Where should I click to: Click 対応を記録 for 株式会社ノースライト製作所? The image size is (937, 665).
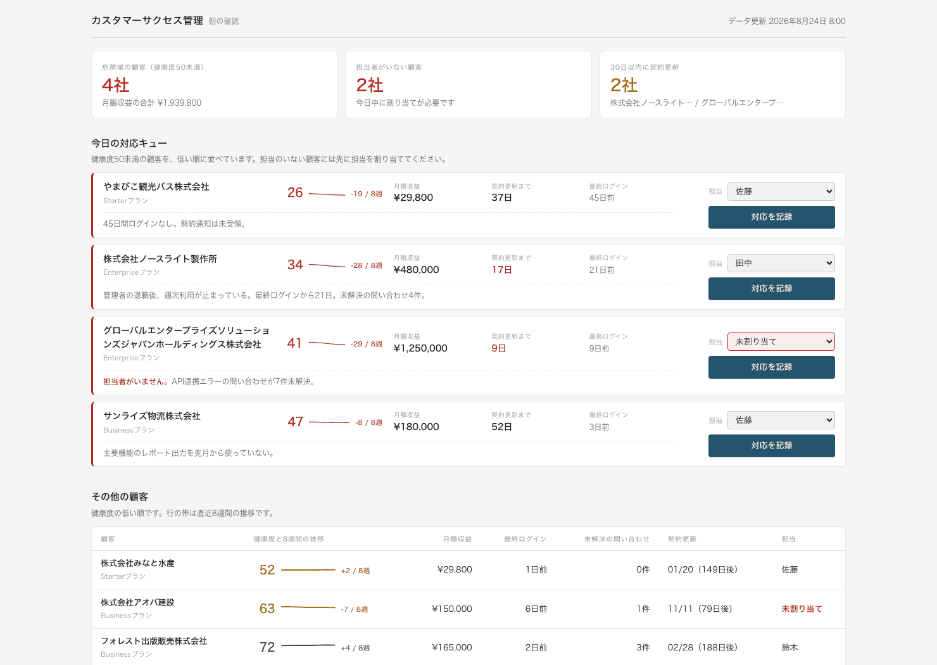(x=771, y=289)
